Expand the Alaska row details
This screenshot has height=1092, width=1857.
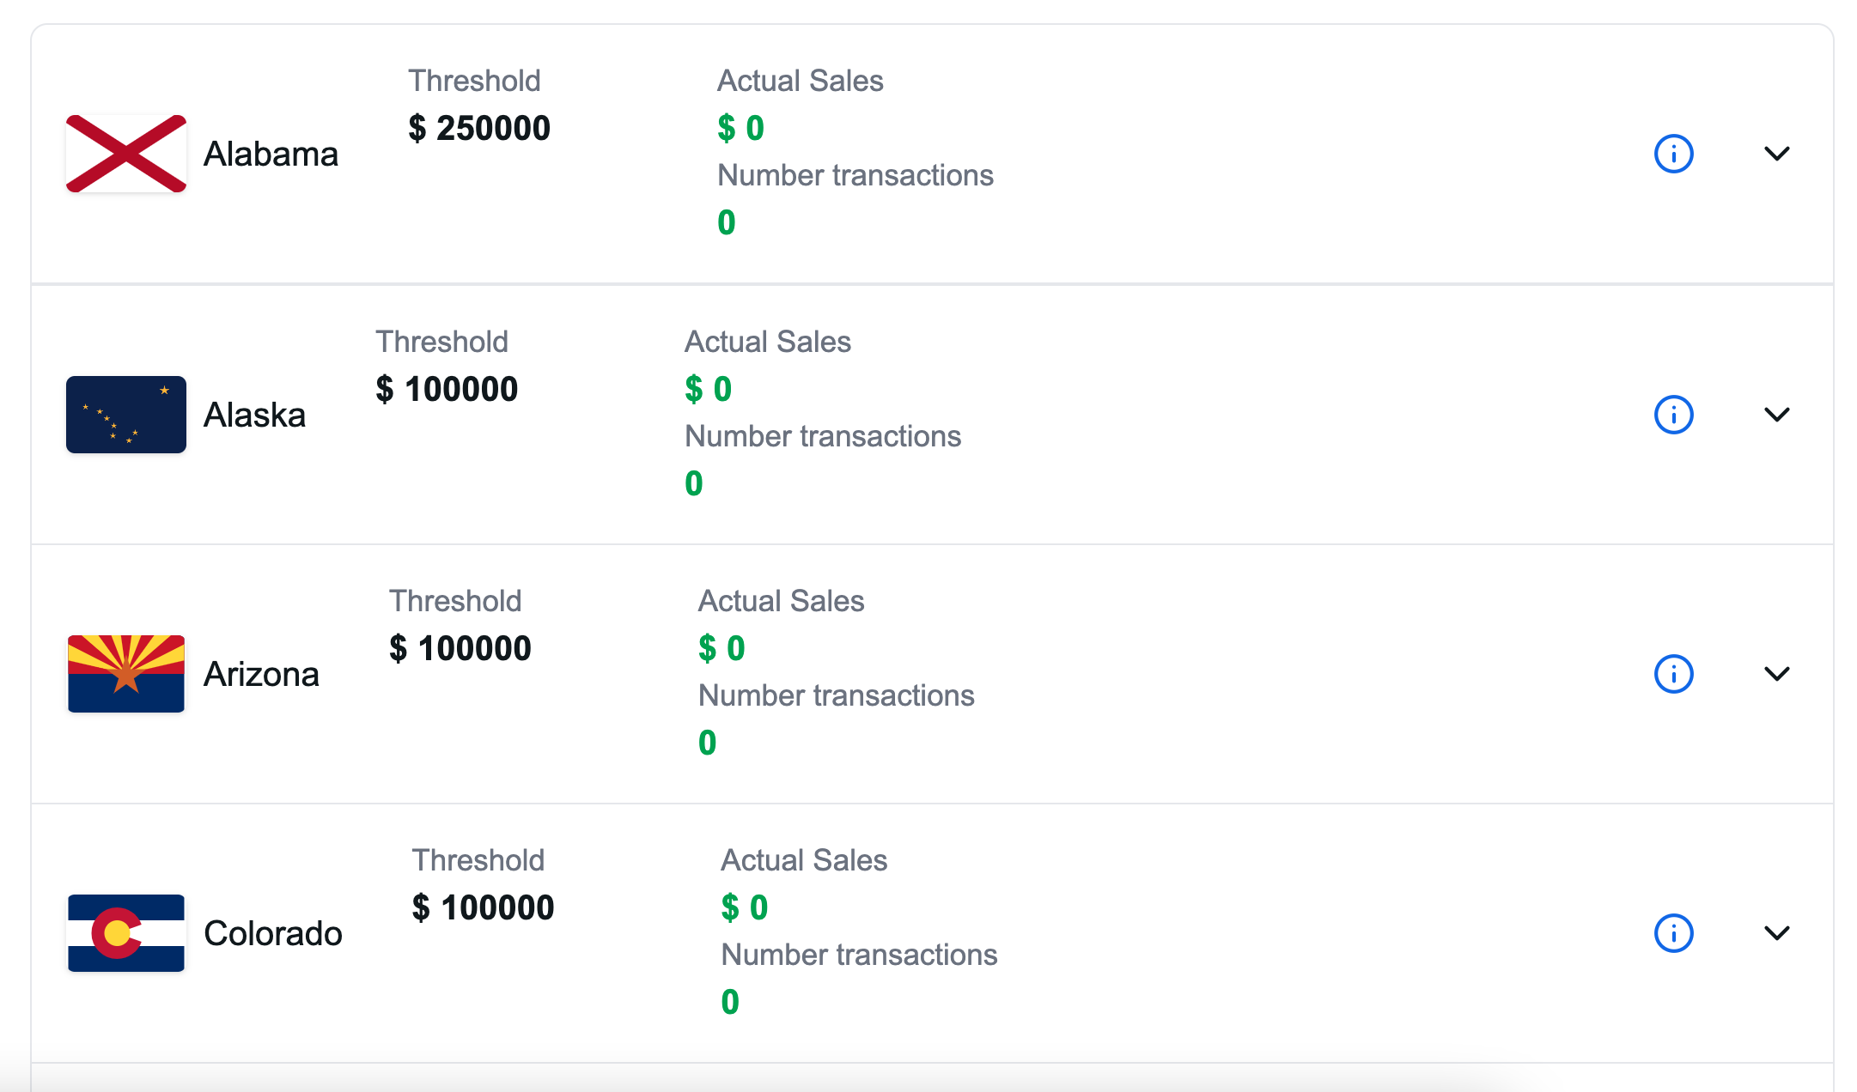click(x=1776, y=416)
